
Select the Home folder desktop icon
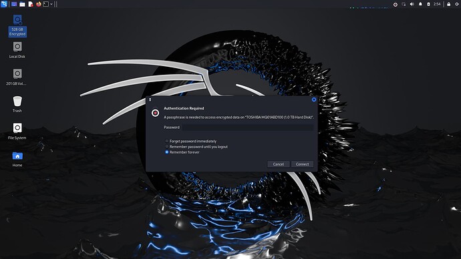click(x=17, y=159)
